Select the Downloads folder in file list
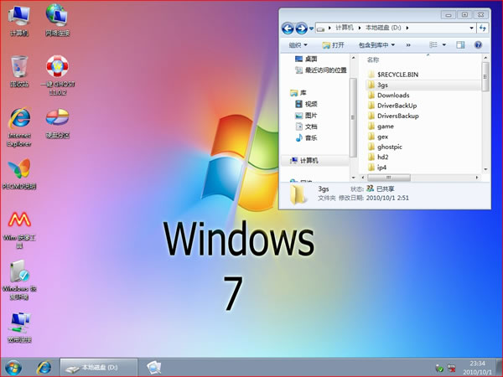The height and width of the screenshot is (377, 503). [x=392, y=96]
